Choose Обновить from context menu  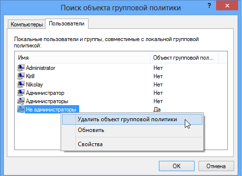[132, 130]
